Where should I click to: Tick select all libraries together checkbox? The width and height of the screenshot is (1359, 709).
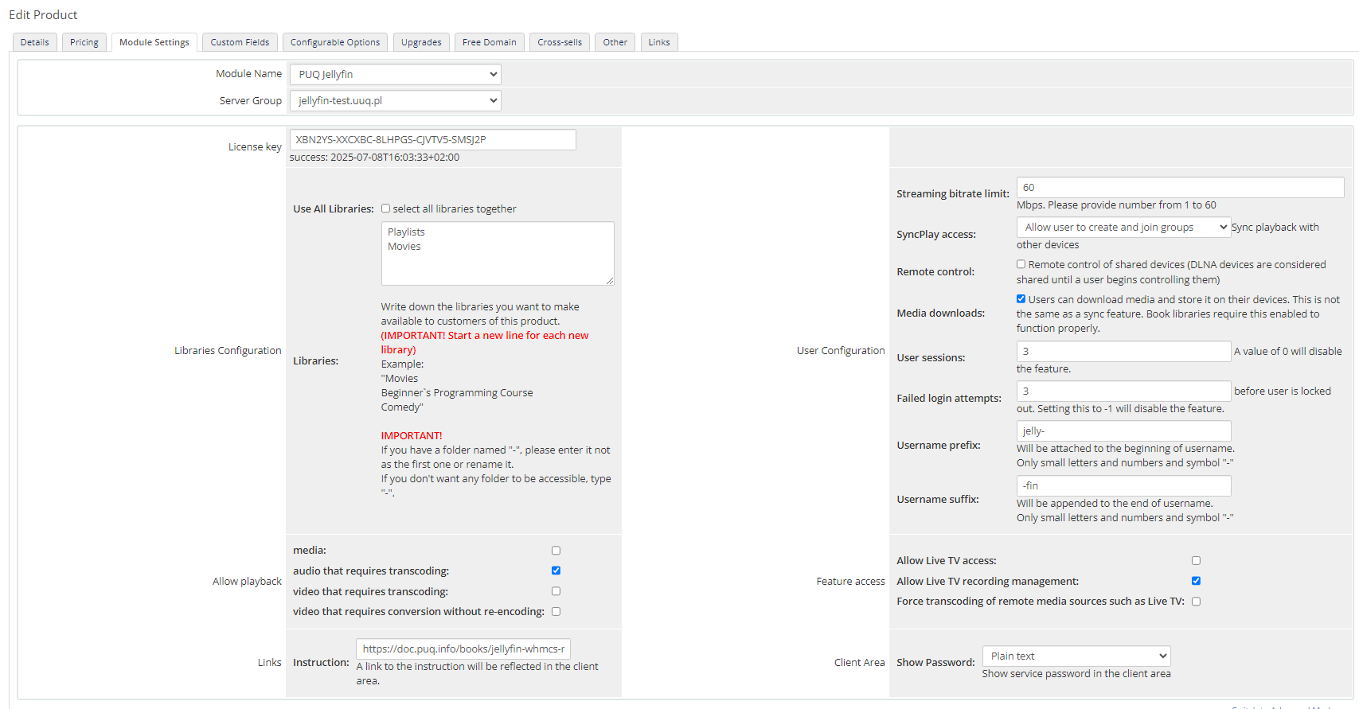(385, 208)
